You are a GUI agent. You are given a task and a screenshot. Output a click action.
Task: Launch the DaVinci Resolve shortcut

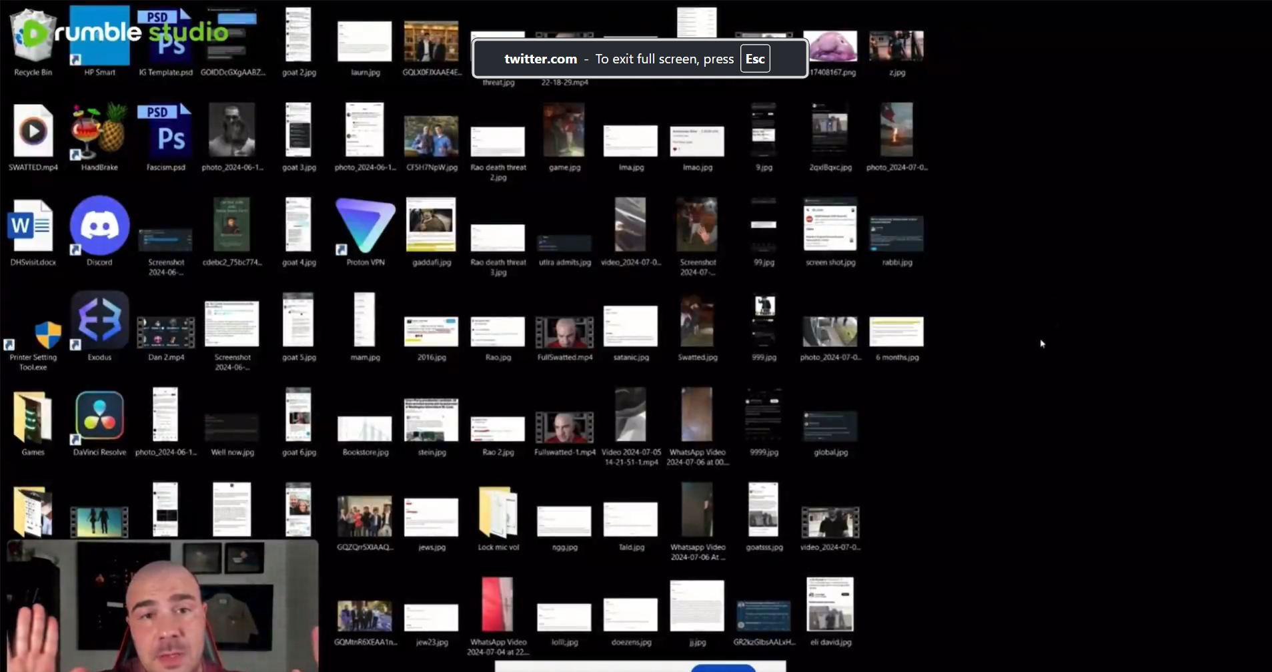99,422
